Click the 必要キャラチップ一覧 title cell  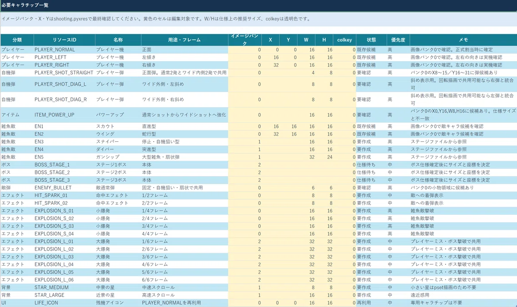258,6
